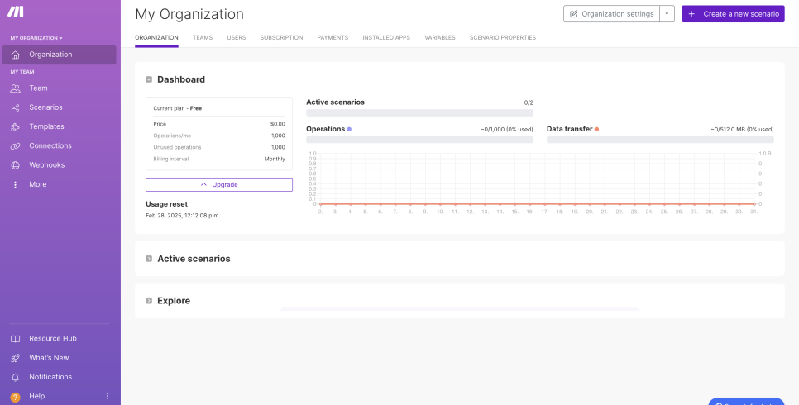
Task: Expand the Explore section
Action: tap(149, 301)
